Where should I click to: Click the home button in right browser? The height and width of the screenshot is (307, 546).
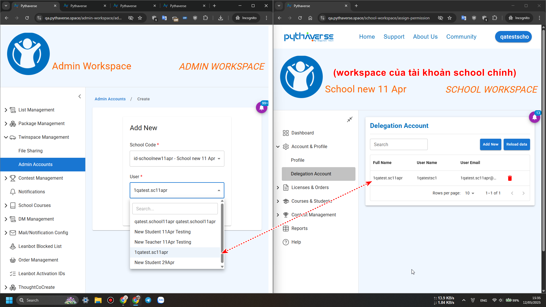[x=310, y=18]
